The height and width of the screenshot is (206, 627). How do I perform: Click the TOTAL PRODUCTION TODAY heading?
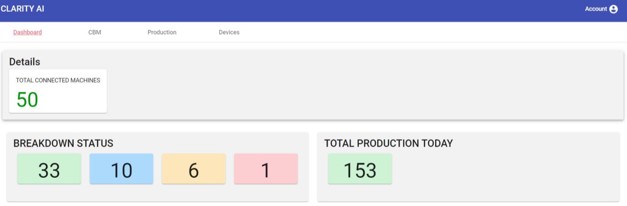point(388,143)
